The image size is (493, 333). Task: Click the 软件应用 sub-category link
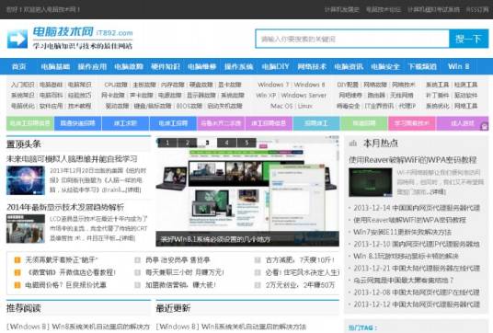click(51, 106)
